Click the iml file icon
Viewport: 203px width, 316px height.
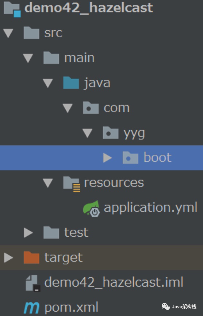[x=33, y=283]
